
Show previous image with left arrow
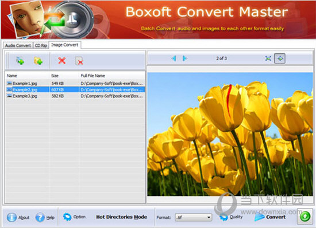pyautogui.click(x=174, y=58)
